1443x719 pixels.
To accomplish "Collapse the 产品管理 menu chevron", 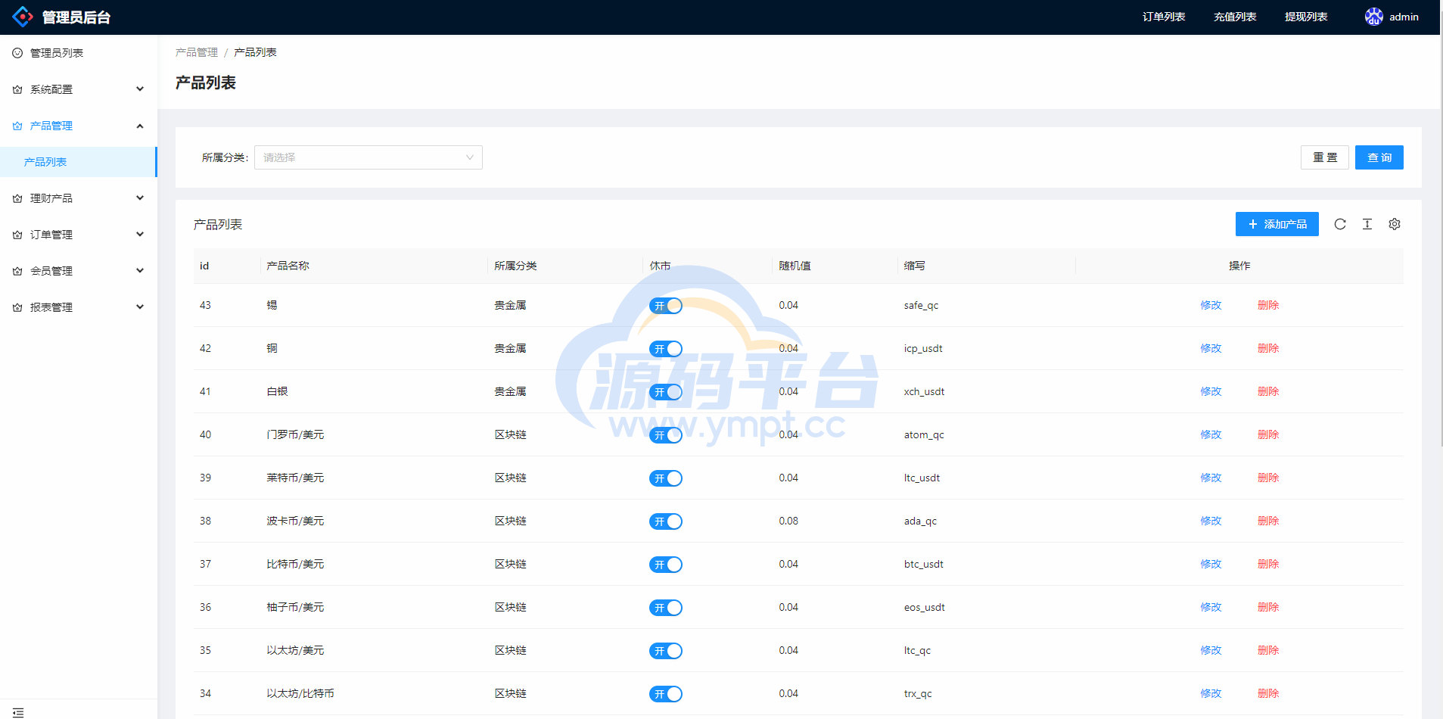I will (140, 126).
